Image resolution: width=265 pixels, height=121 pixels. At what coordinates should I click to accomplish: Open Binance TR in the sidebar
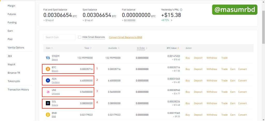pos(14,73)
